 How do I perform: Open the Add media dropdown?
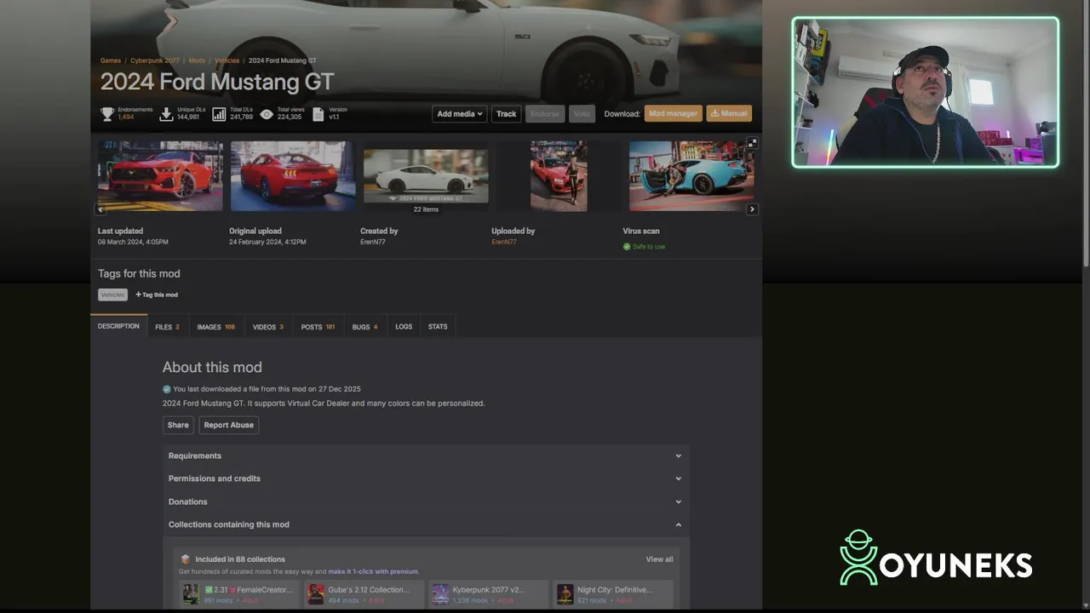(x=460, y=113)
